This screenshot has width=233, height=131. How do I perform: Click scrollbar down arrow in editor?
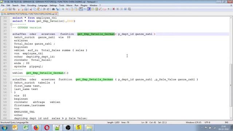tap(231, 118)
